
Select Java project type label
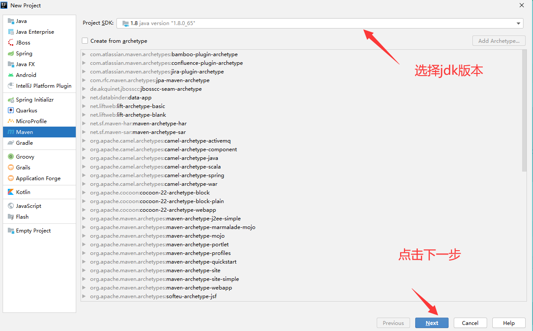click(21, 21)
